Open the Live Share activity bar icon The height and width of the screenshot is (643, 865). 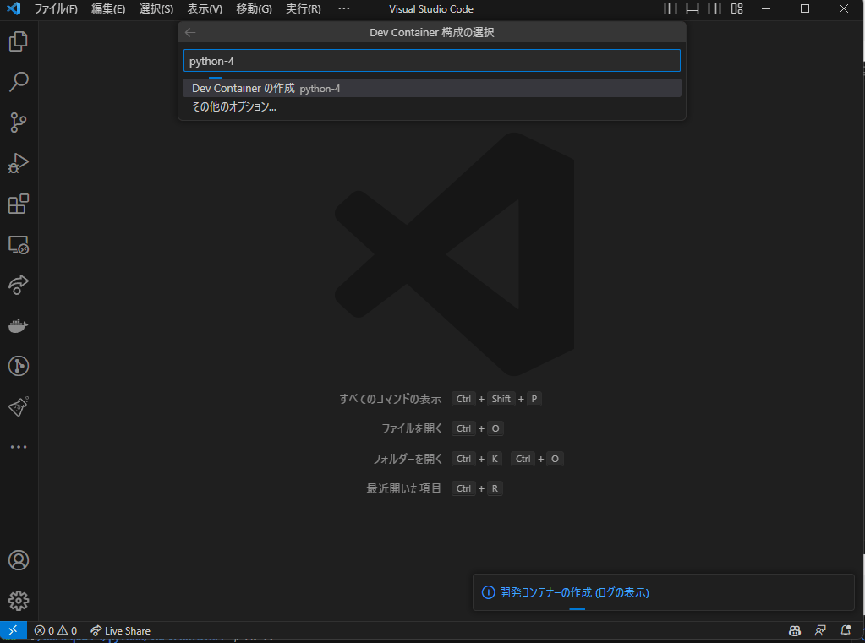pos(19,285)
